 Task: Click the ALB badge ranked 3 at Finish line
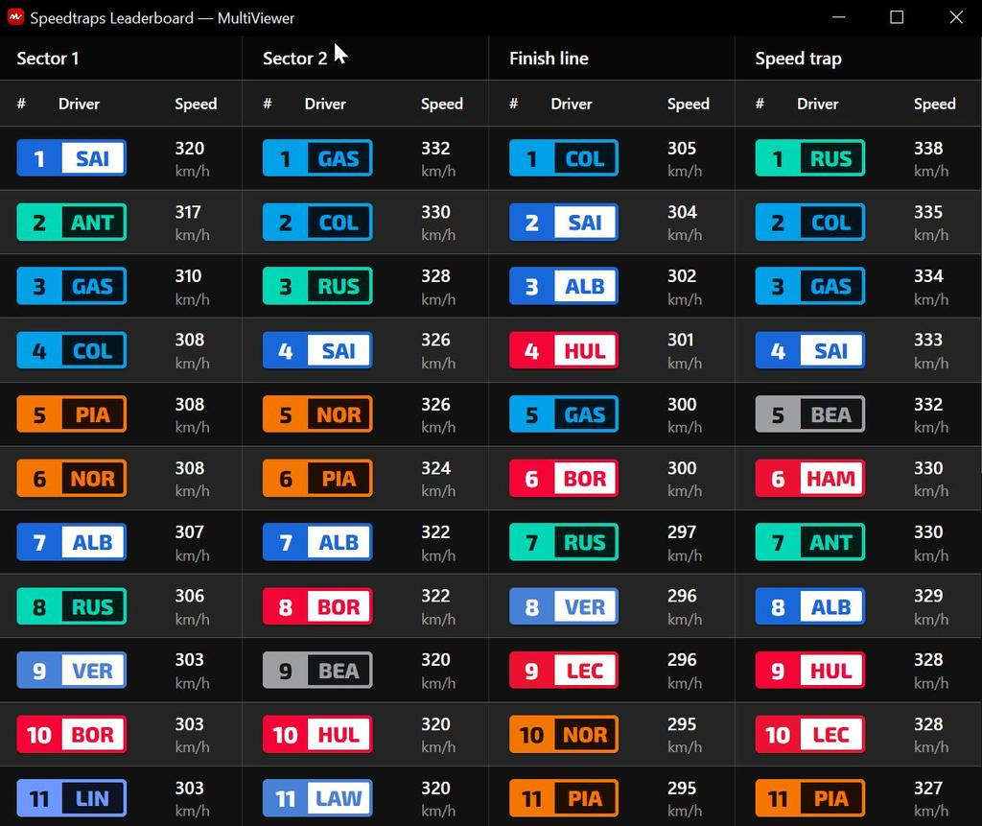point(564,286)
